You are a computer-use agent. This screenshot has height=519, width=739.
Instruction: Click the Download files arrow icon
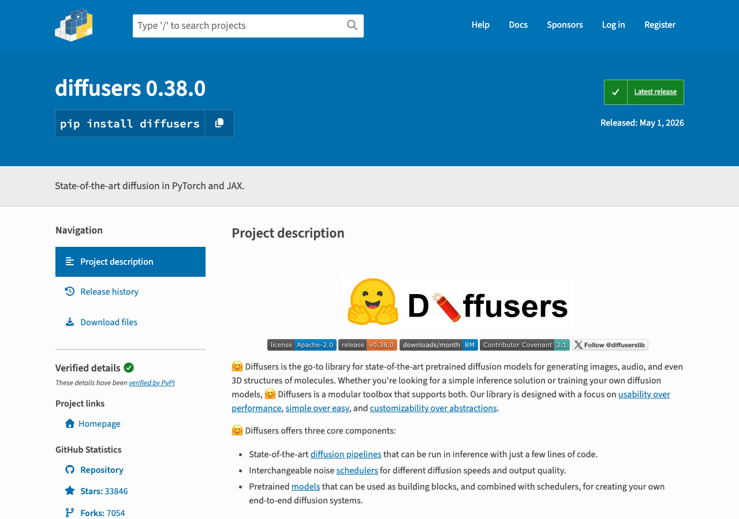(x=70, y=322)
